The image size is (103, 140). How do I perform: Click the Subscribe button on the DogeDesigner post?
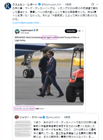point(71,31)
